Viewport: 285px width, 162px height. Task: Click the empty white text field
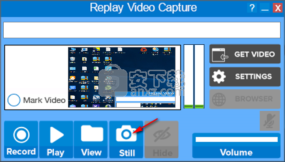tap(142, 30)
